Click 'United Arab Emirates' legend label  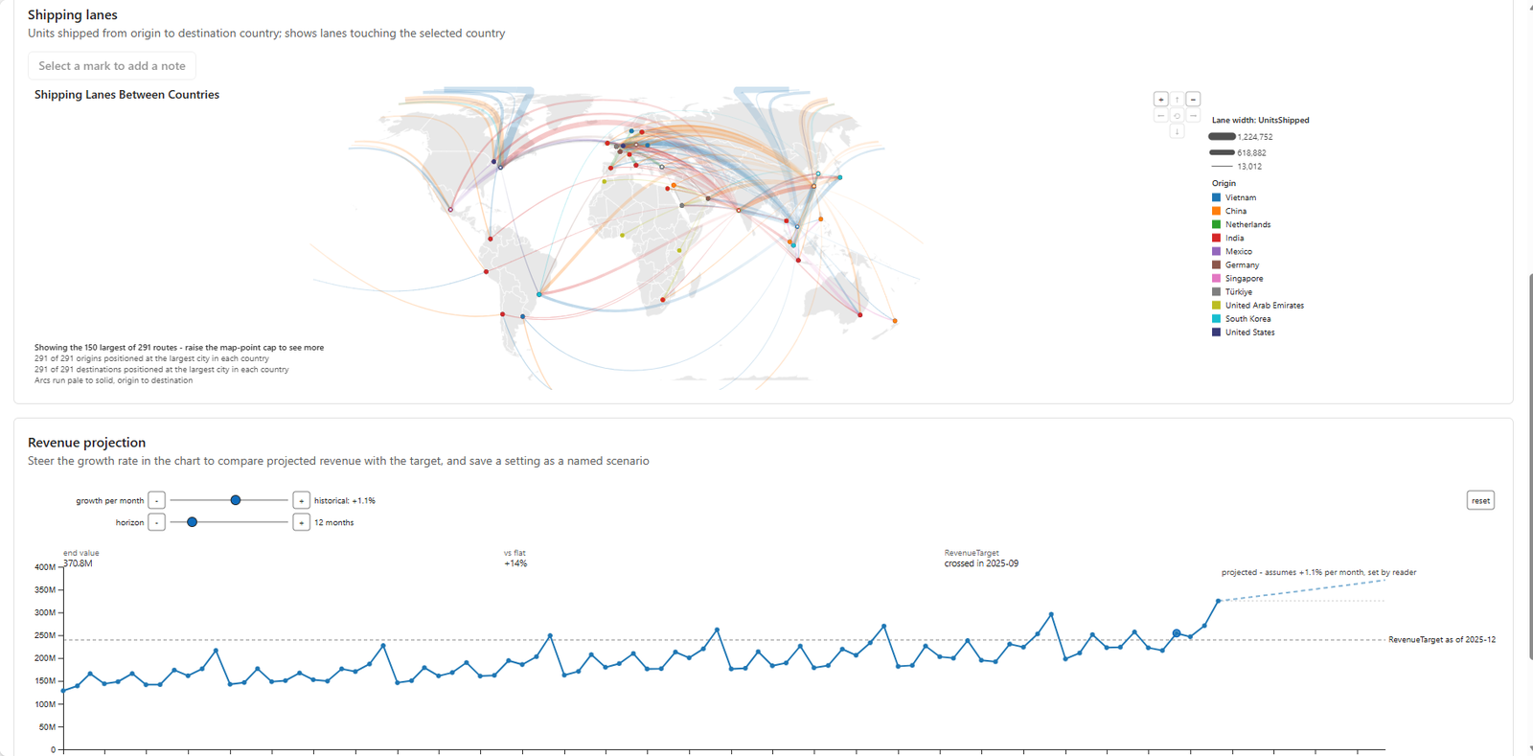click(1265, 306)
